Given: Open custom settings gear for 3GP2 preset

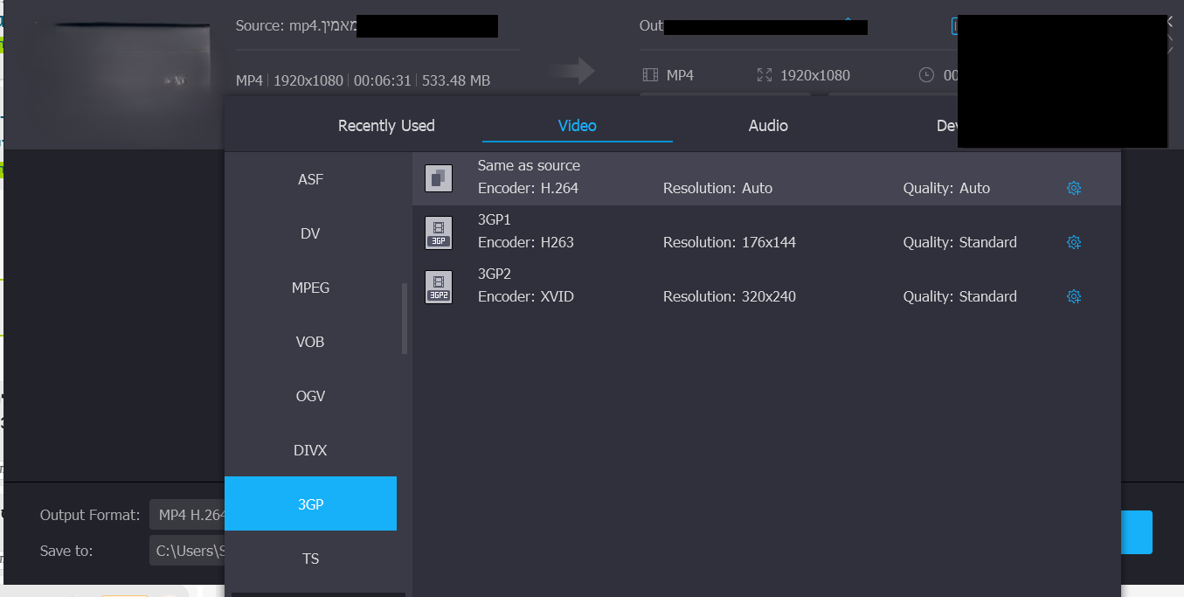Looking at the screenshot, I should pyautogui.click(x=1074, y=296).
